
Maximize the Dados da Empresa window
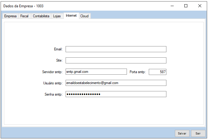[186, 6]
